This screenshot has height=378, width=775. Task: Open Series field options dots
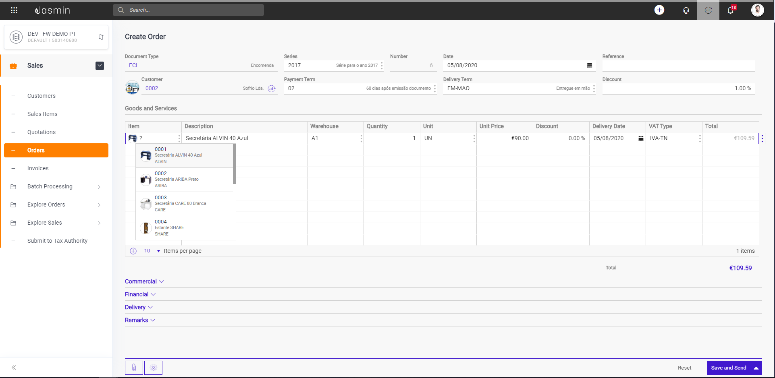(382, 65)
